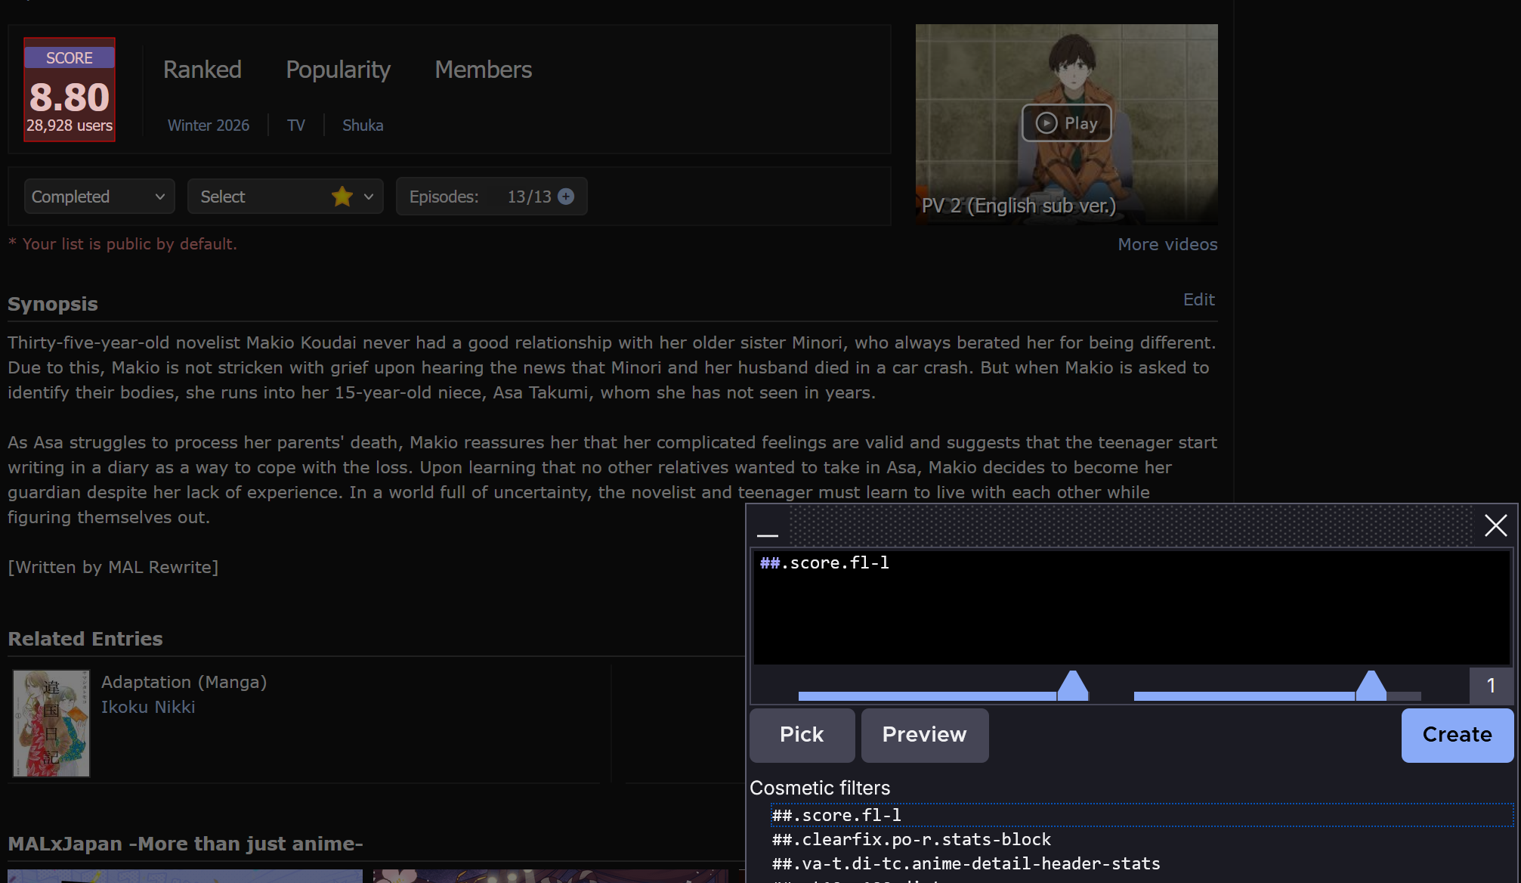
Task: Select the ##.clearfix.po-r.stats-block filter
Action: point(911,839)
